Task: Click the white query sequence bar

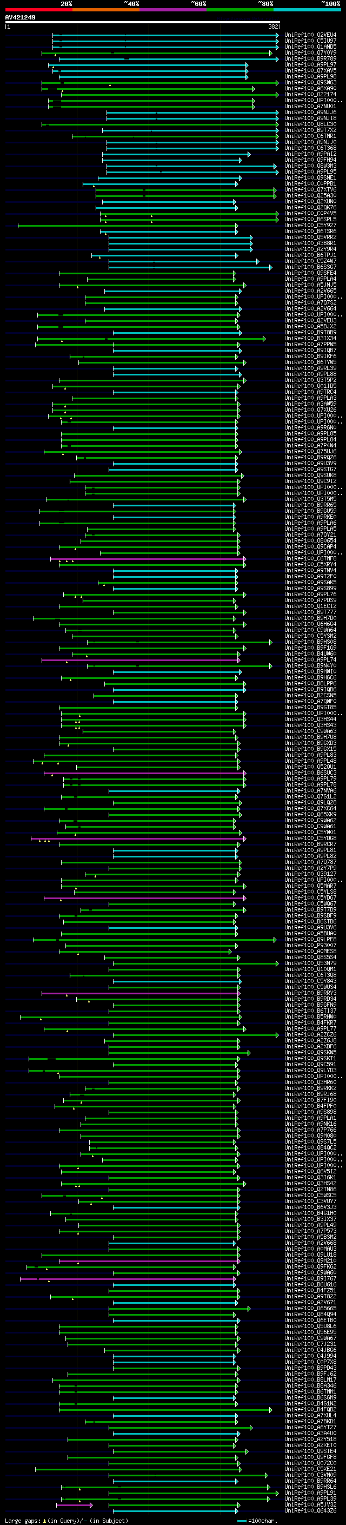Action: point(143,22)
